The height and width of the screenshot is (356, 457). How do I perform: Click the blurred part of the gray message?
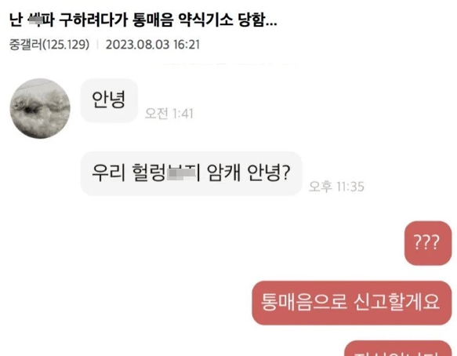182,173
